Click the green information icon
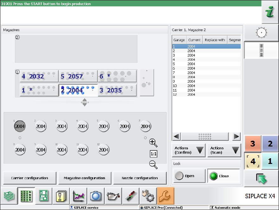279x210 pixels. tap(270, 12)
